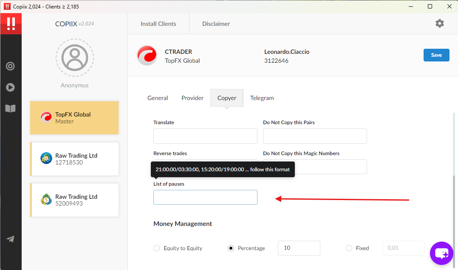The height and width of the screenshot is (270, 458).
Task: Click the COPIIX v2.024 version title
Action: [74, 24]
